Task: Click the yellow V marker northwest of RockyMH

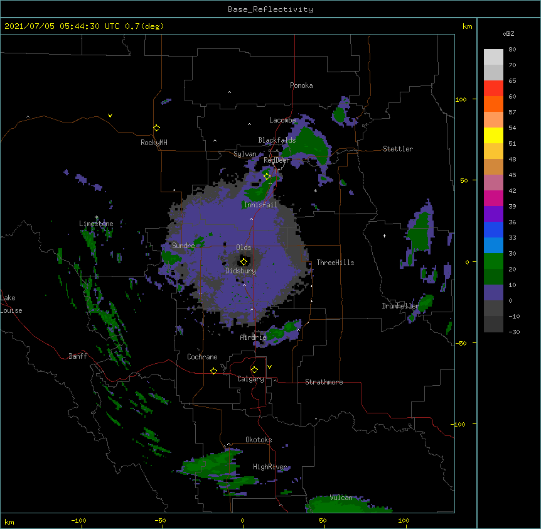Action: coord(110,116)
